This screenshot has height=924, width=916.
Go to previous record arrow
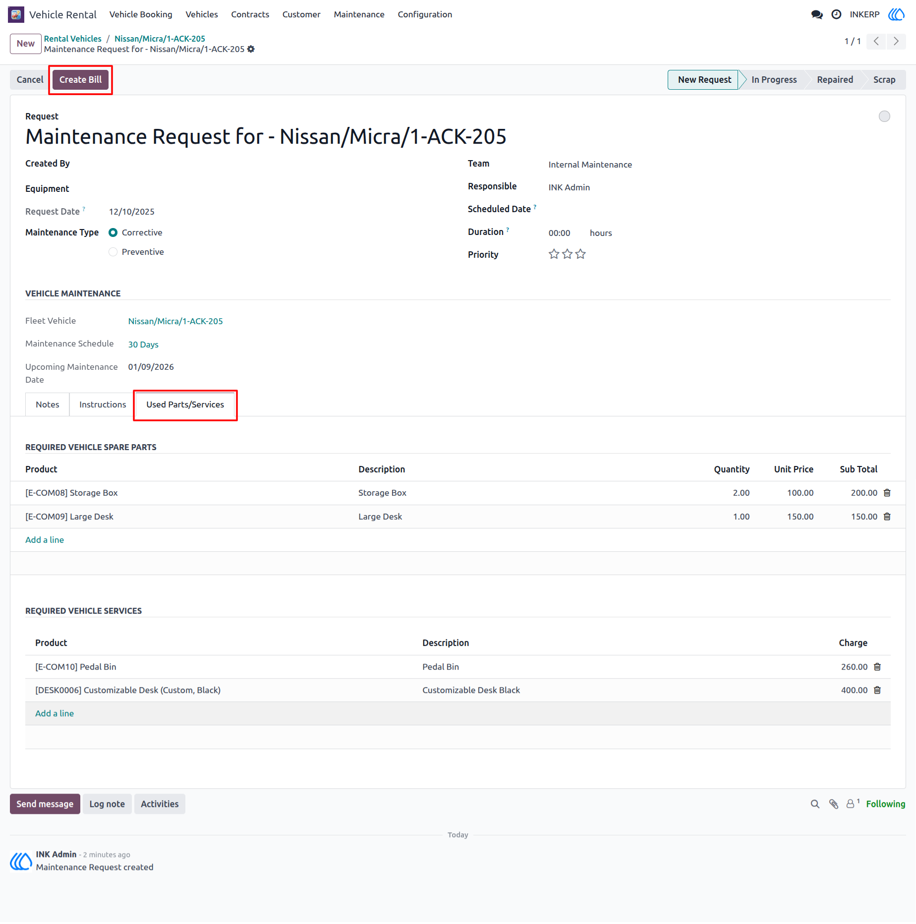tap(876, 41)
